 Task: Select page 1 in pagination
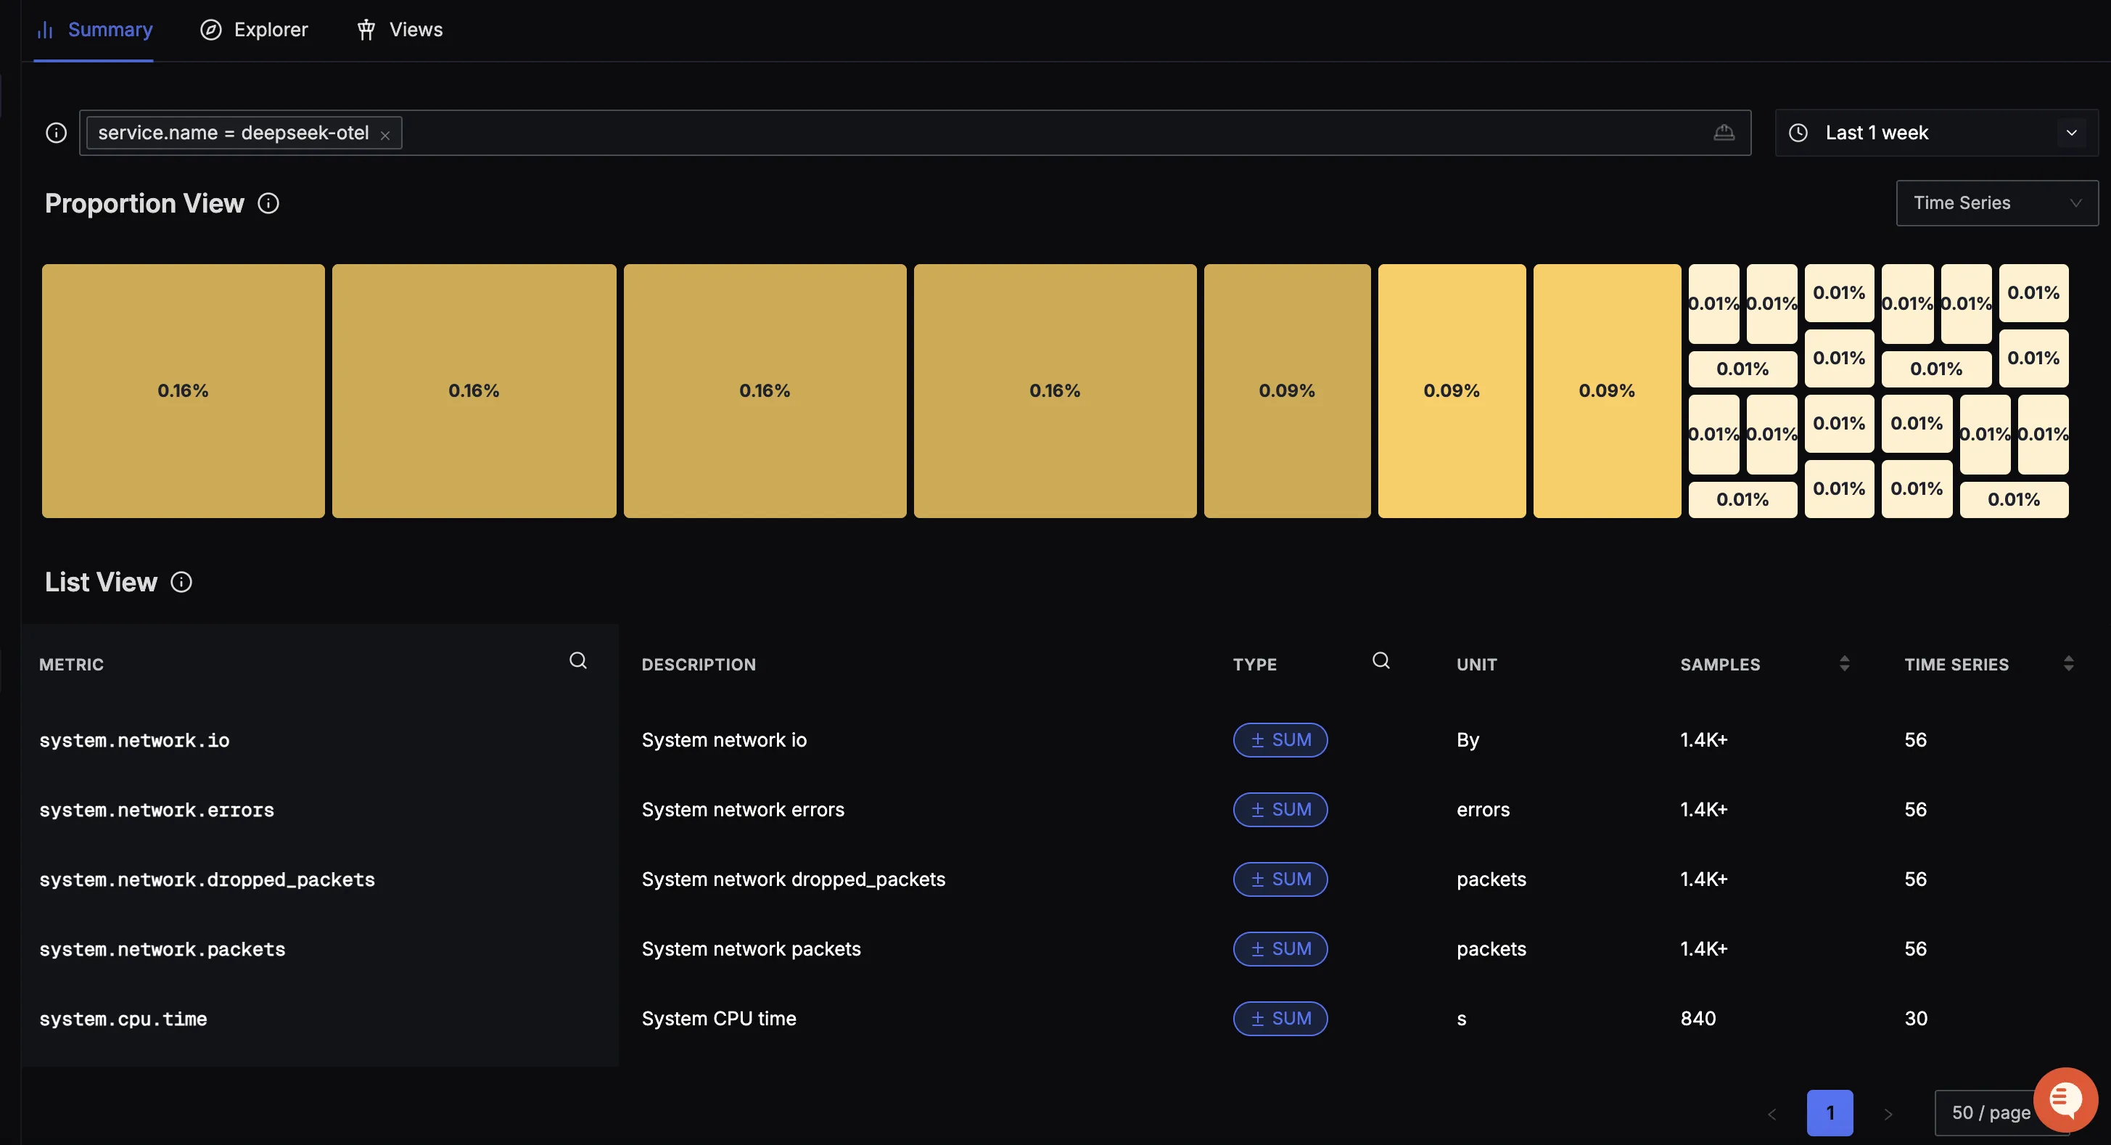tap(1830, 1113)
